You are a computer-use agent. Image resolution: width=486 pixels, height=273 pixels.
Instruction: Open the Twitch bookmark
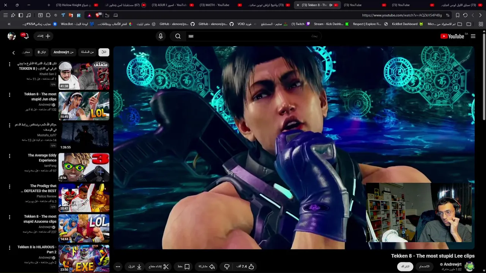301,24
